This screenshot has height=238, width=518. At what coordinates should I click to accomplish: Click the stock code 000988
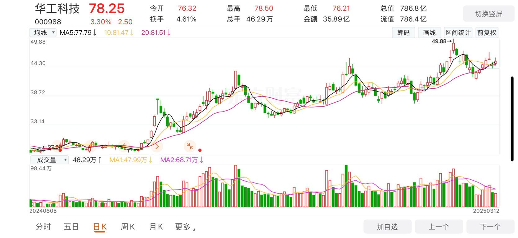(x=48, y=22)
